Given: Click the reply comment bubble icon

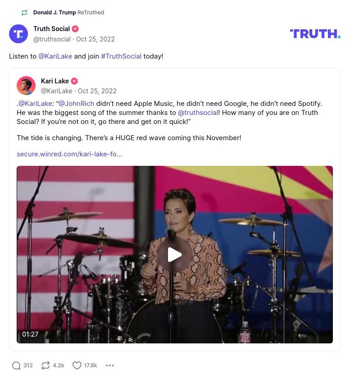Looking at the screenshot, I should click(x=16, y=365).
